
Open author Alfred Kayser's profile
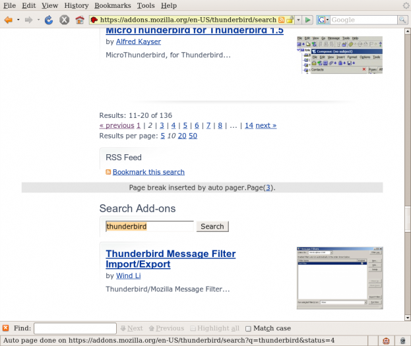(x=139, y=42)
